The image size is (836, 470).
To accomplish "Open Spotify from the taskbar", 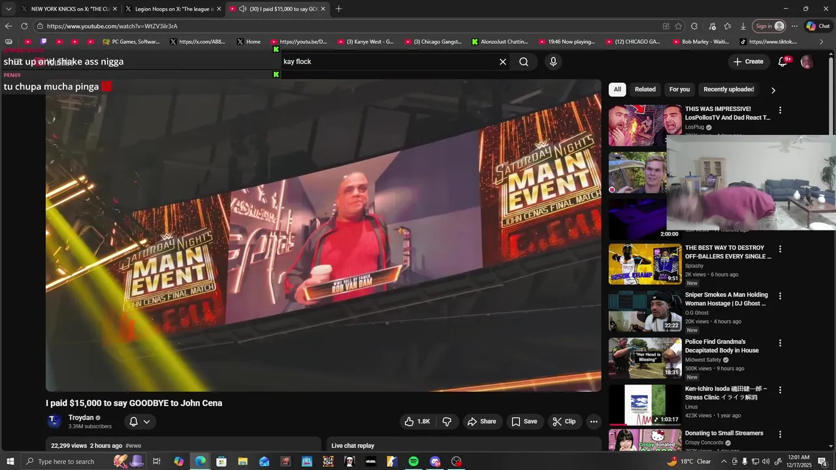I will click(413, 462).
